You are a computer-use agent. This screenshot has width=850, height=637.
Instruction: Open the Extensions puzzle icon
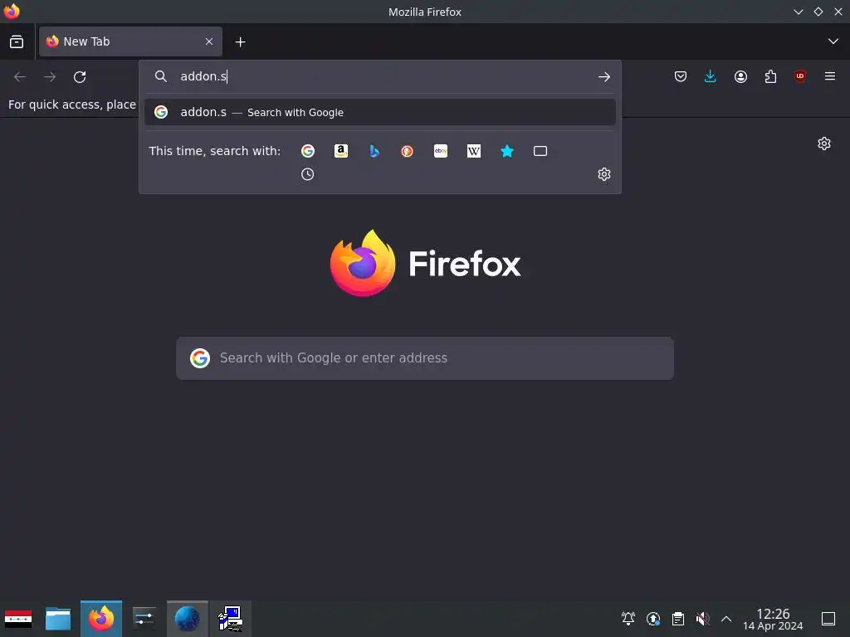(x=770, y=77)
